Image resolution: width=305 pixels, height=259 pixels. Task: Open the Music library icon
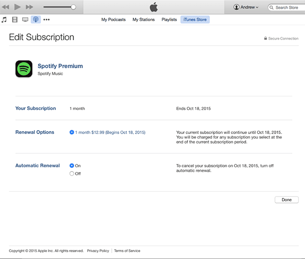click(4, 19)
